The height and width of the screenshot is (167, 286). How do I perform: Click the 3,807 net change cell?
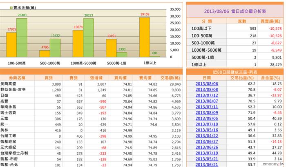point(102,84)
